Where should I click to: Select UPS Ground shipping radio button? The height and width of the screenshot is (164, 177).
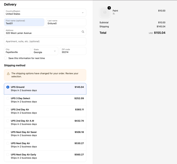point(8,87)
